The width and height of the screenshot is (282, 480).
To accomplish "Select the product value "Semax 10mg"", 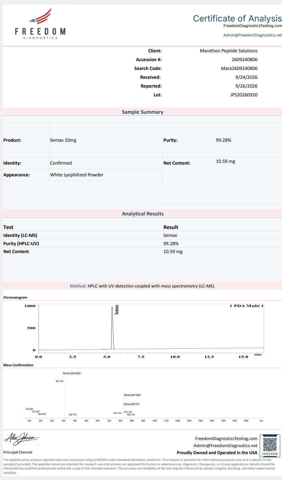I will [x=63, y=140].
